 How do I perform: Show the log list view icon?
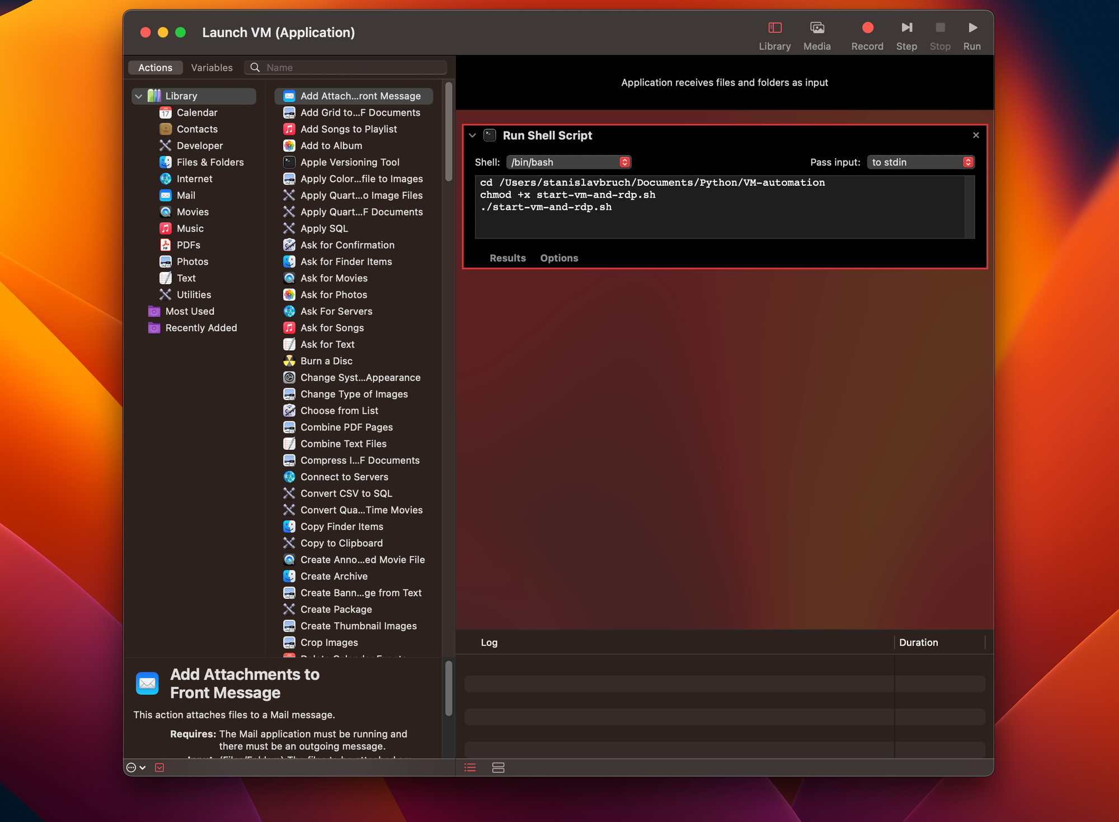tap(470, 768)
